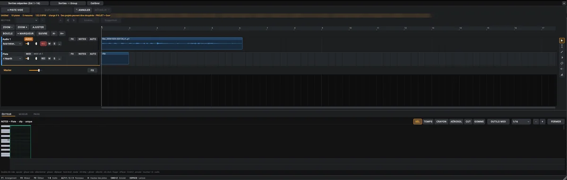Arm REC on Audio 1 track
The width and height of the screenshot is (567, 180).
[x=43, y=44]
